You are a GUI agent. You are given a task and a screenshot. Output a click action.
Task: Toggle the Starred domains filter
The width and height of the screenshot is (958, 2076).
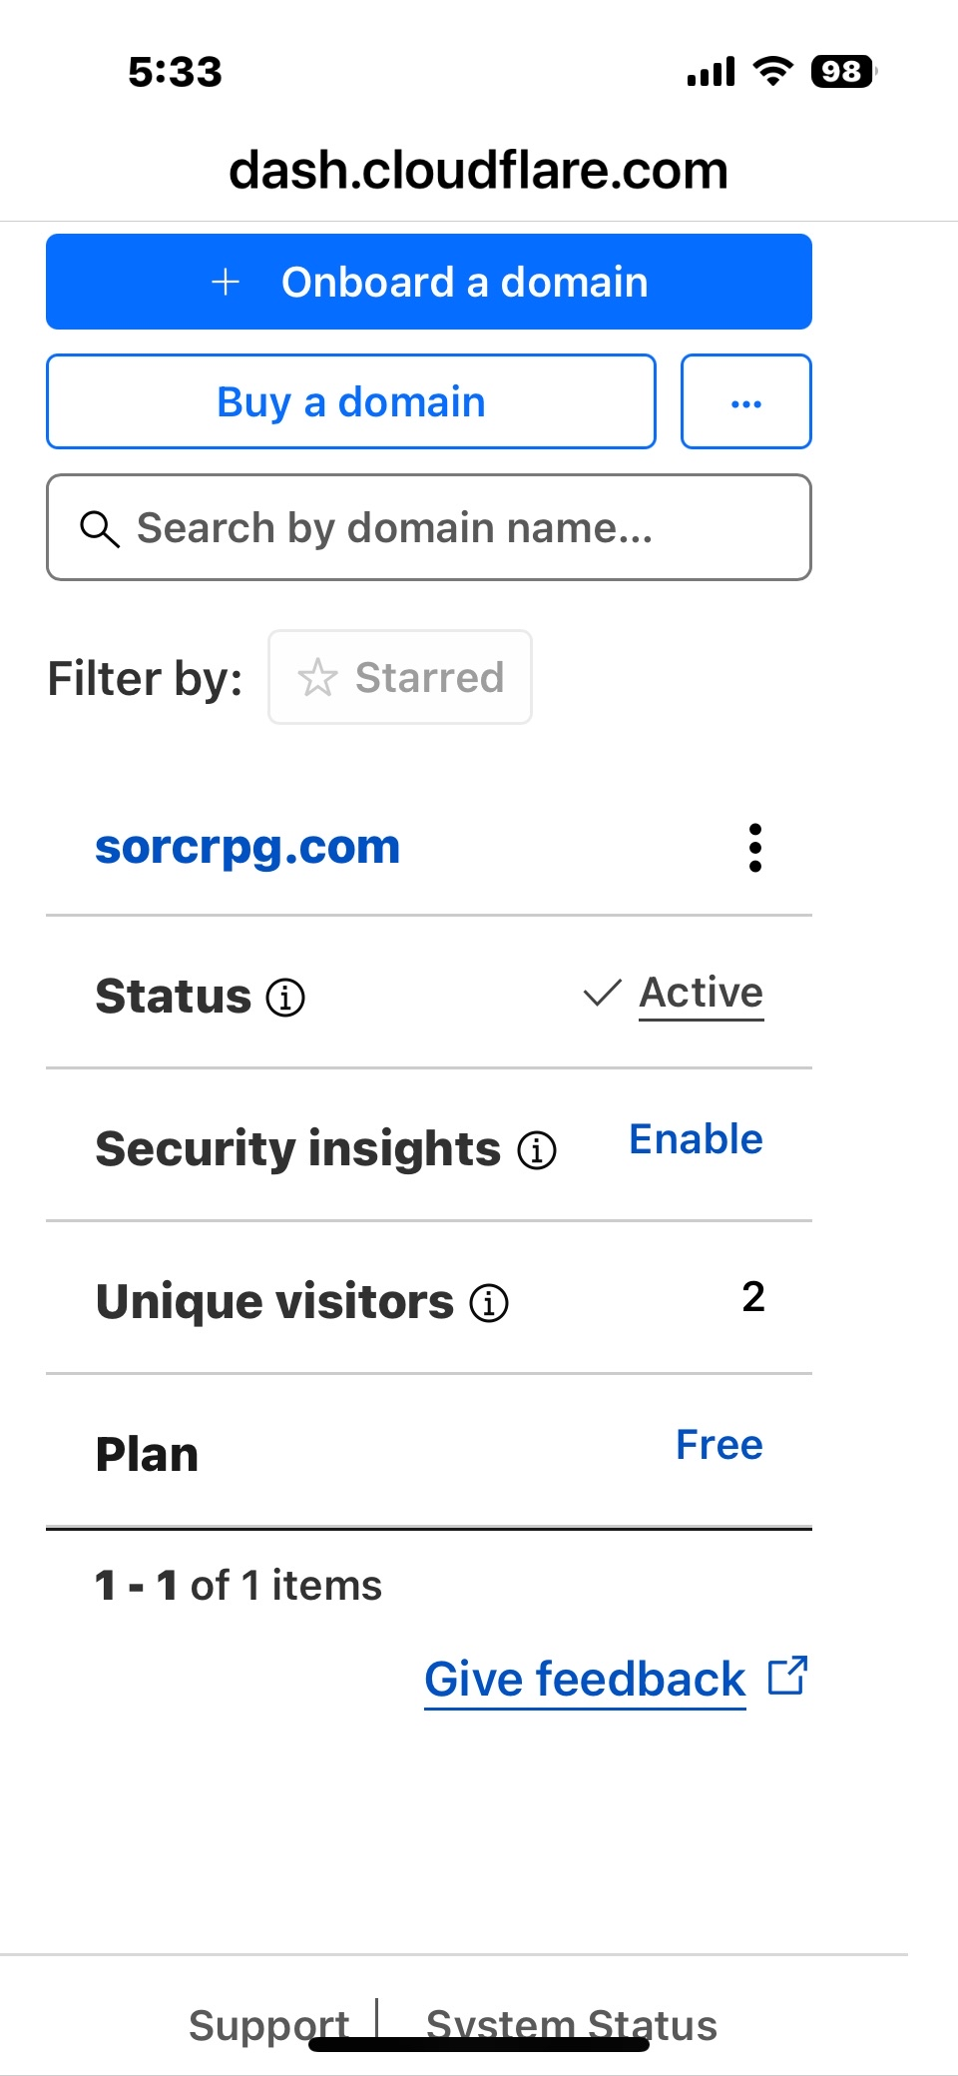tap(399, 677)
